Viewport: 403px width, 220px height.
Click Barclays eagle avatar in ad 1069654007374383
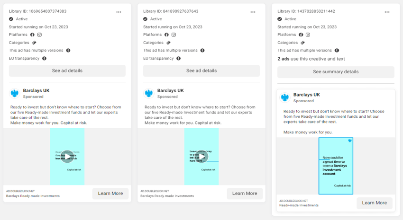pos(15,93)
